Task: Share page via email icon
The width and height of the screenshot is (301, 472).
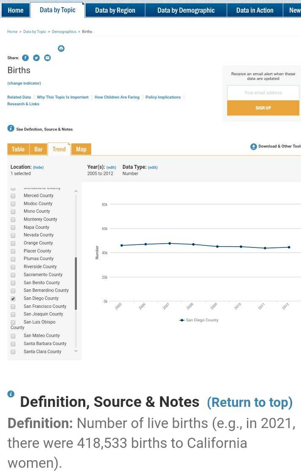Action: point(47,58)
